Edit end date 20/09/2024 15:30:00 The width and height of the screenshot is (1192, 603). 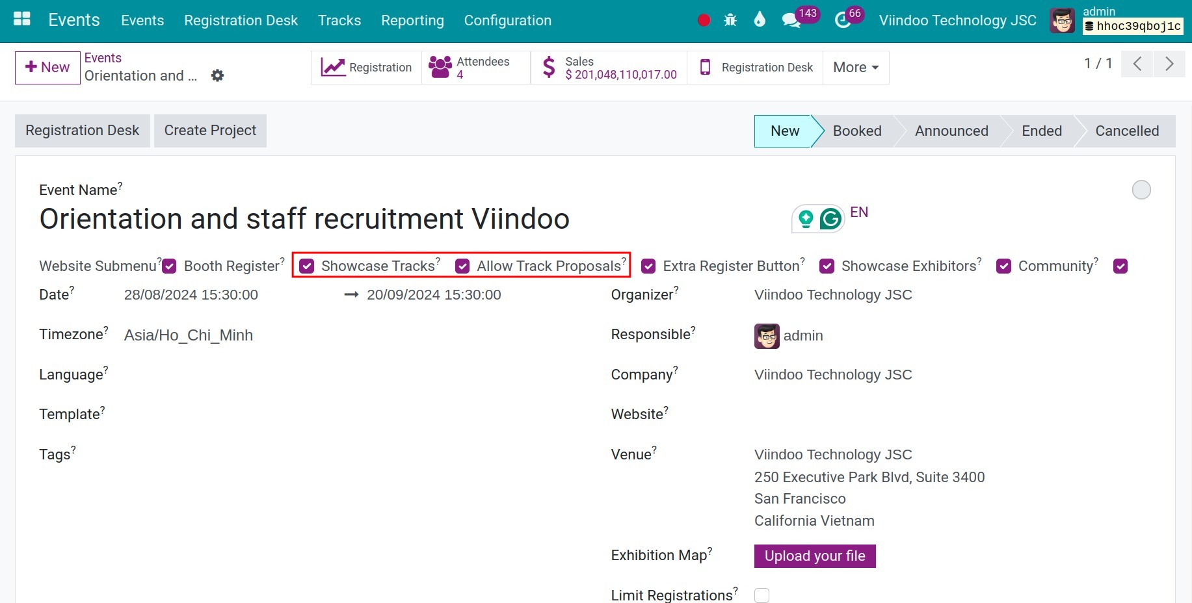434,295
